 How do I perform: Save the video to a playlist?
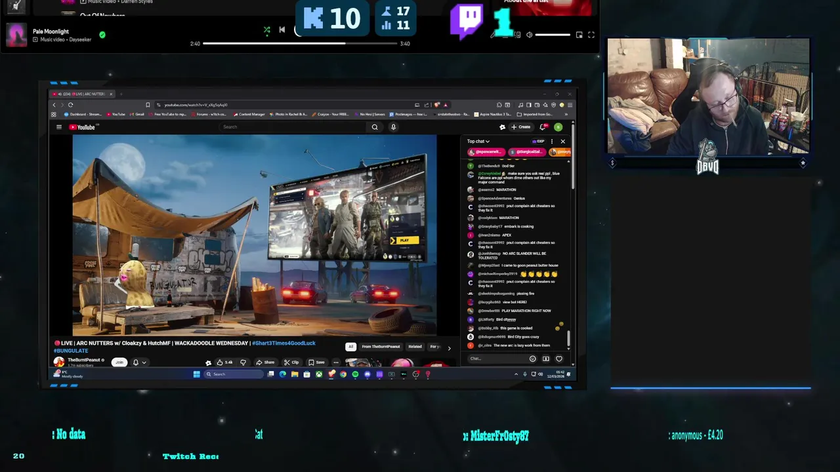point(316,362)
